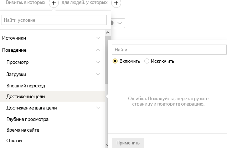Open the dropdown with the gray circle

point(118,23)
